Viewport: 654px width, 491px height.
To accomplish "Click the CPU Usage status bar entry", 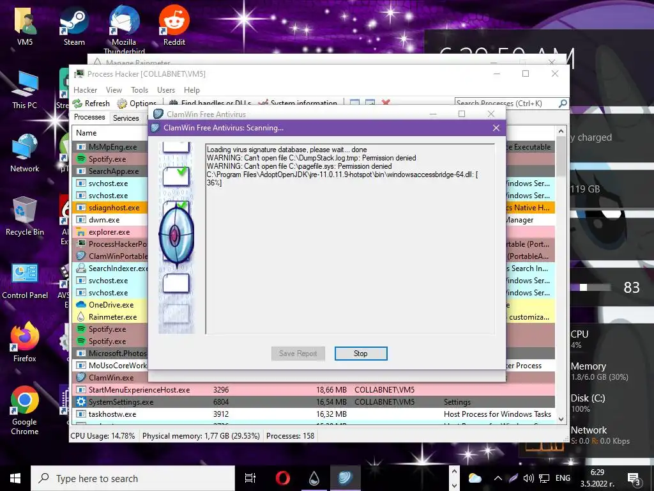I will [x=103, y=436].
